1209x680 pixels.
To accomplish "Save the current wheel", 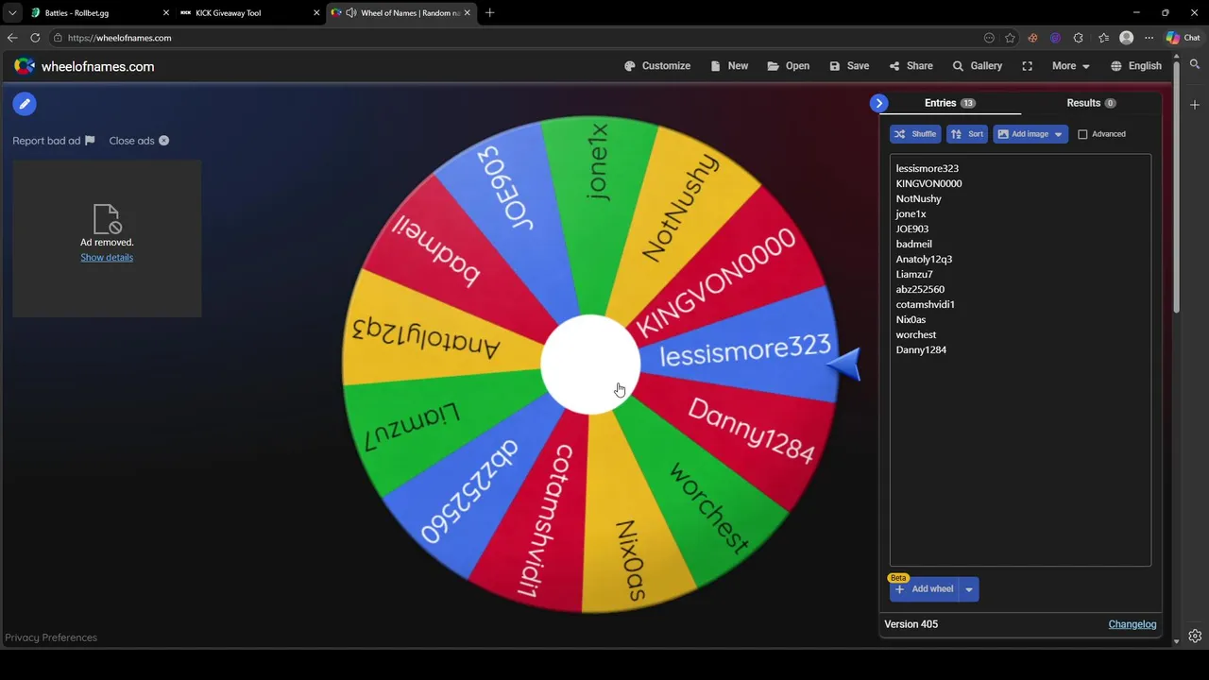I will [849, 66].
